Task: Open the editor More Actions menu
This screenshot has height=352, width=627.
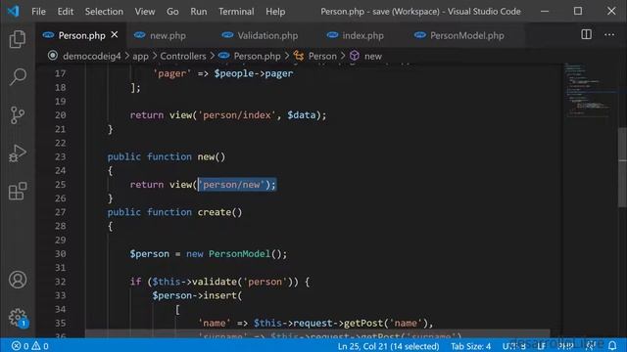Action: [609, 35]
